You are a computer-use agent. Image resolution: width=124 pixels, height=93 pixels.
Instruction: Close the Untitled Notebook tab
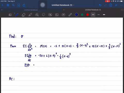tap(2, 10)
